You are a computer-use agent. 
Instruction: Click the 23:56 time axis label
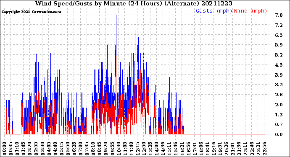[x=264, y=149]
